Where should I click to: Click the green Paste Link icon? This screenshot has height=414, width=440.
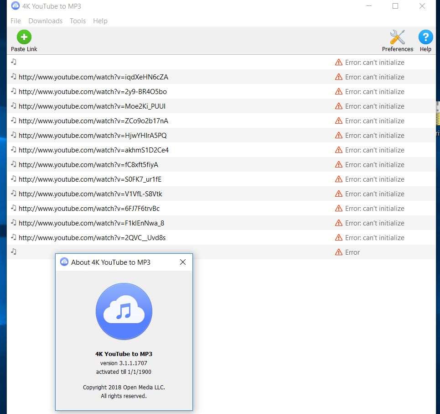(x=24, y=37)
